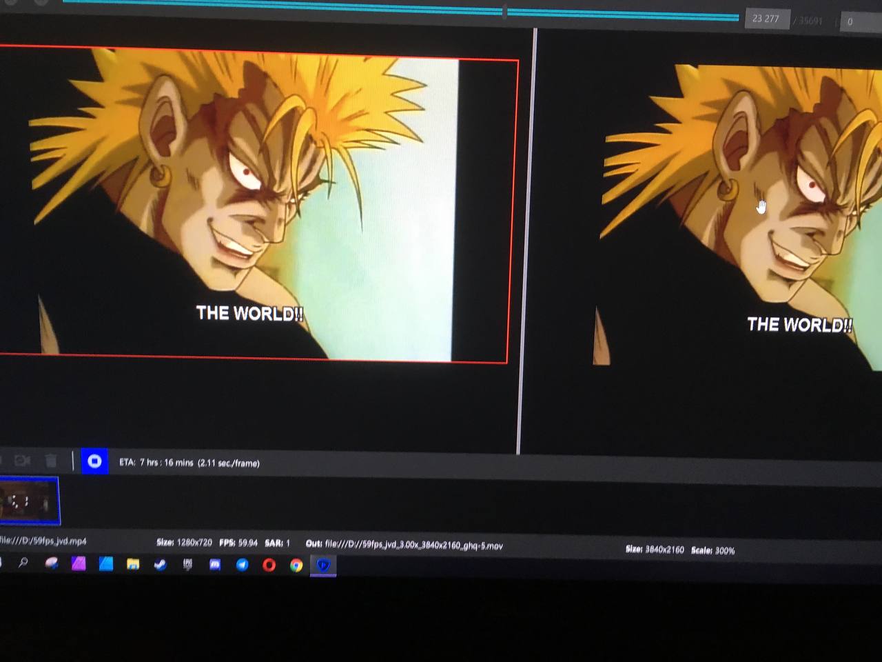Screen dimensions: 882x662
Task: Click the input path file:///D:/59fps_jvd.mp4
Action: coord(43,541)
